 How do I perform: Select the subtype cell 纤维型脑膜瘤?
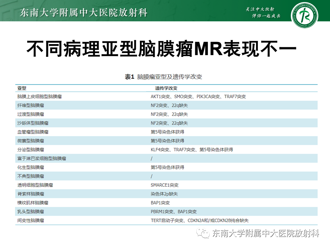click(x=31, y=105)
